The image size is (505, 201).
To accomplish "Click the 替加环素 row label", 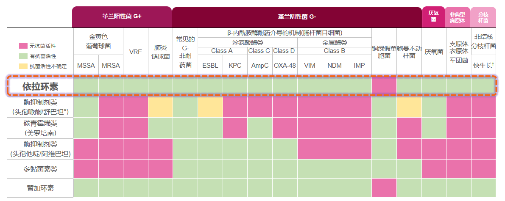I will tap(40, 188).
